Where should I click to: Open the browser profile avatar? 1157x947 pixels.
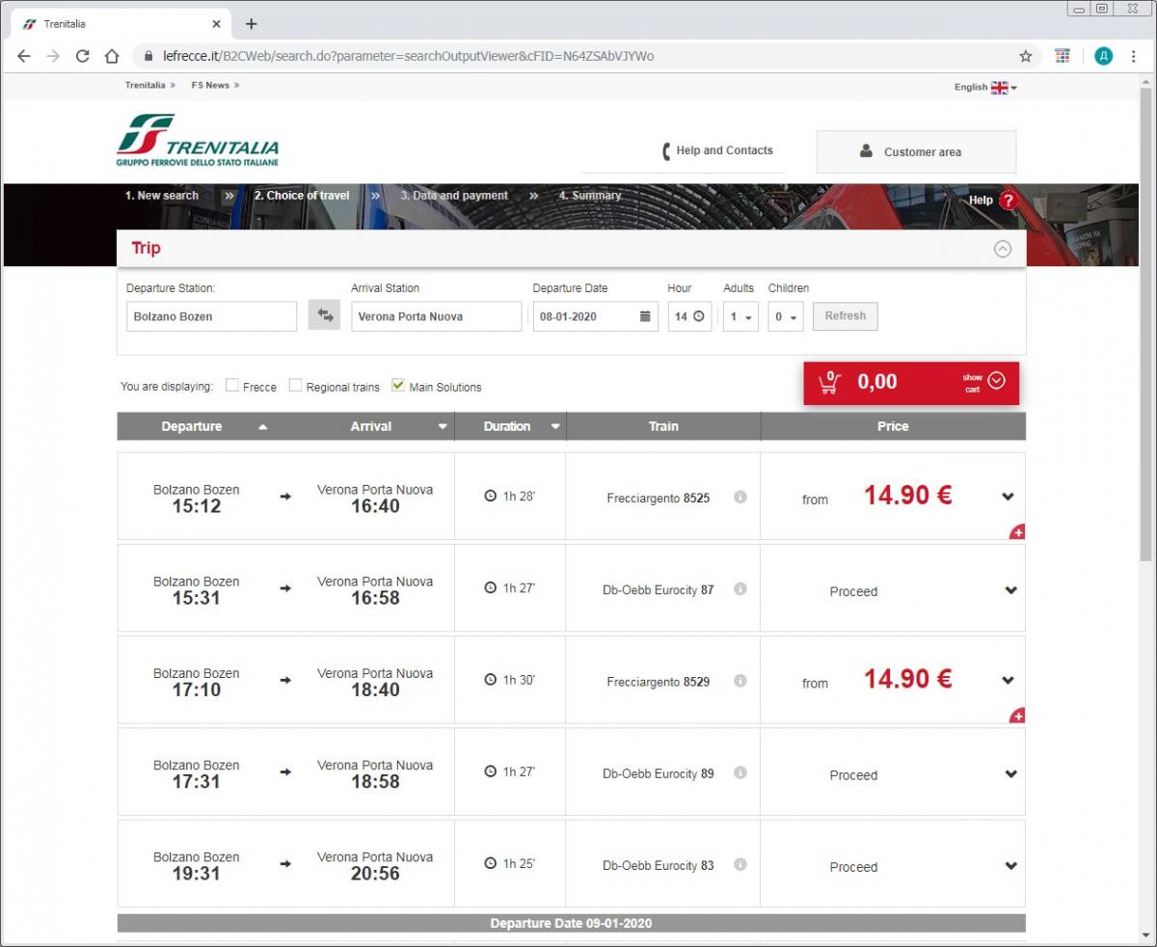click(1104, 56)
